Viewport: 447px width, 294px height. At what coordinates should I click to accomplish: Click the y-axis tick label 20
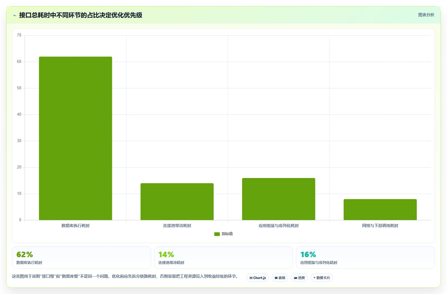click(19, 167)
